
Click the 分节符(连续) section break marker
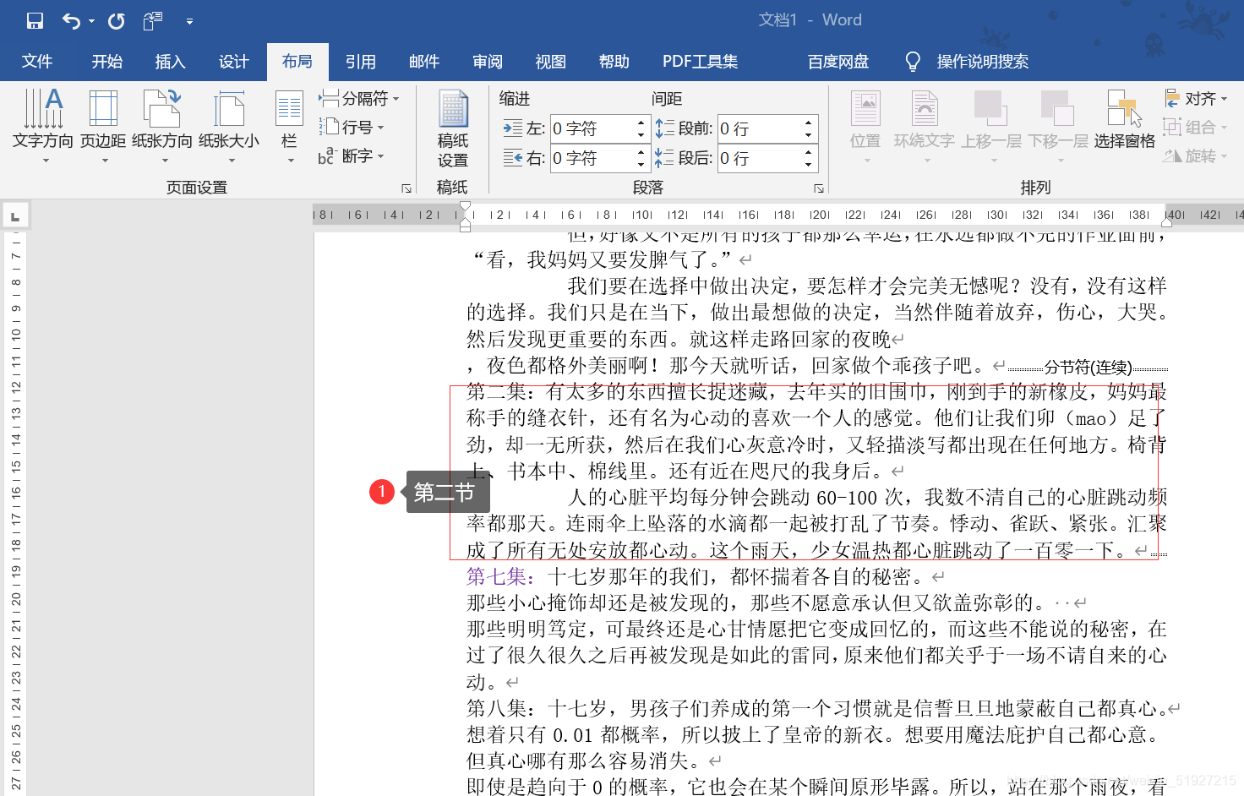coord(1088,368)
